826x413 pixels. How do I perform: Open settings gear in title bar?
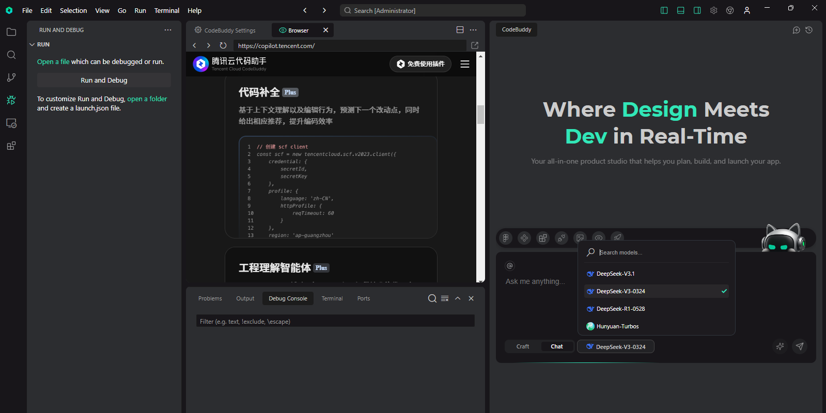pyautogui.click(x=714, y=10)
